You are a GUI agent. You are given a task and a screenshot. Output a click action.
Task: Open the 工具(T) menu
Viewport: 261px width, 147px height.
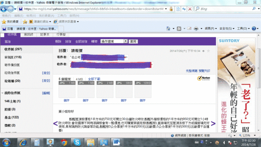coord(62,16)
